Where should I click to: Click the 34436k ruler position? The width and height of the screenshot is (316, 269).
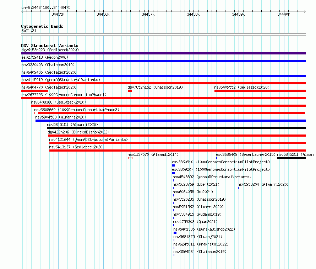point(103,14)
